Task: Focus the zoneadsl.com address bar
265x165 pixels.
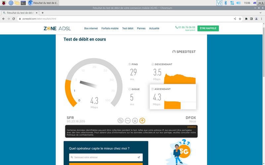Action: click(x=125, y=19)
